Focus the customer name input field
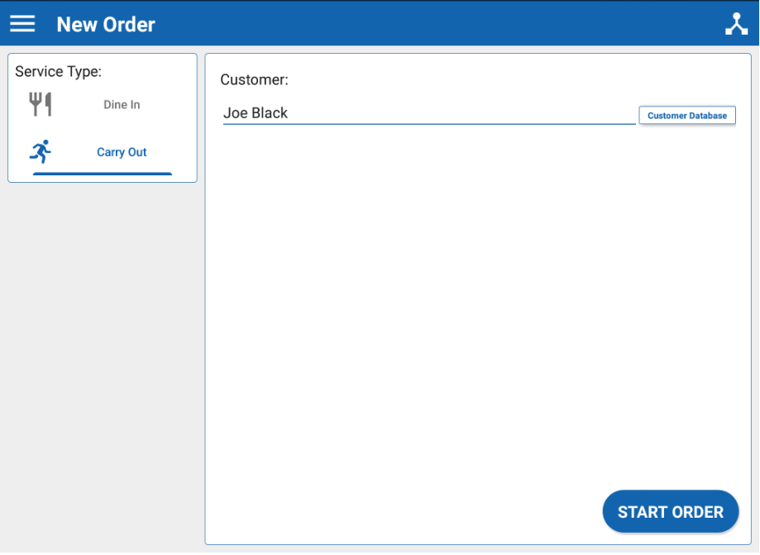Screen dimensions: 760x555 coord(428,113)
